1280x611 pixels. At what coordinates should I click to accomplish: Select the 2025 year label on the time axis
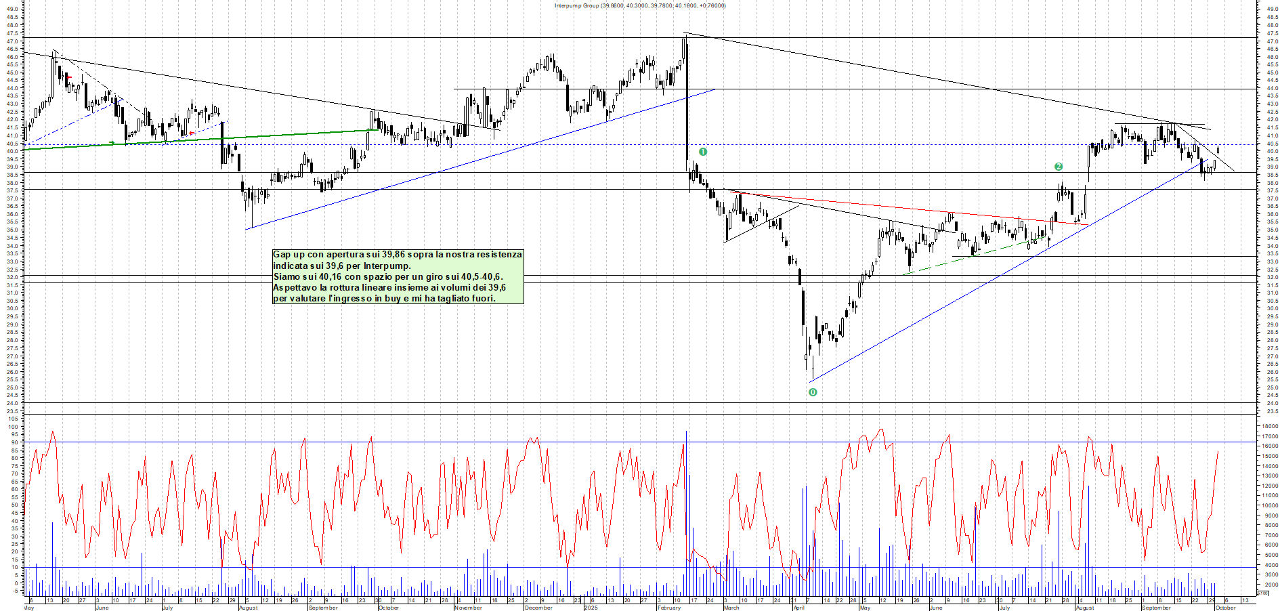591,608
